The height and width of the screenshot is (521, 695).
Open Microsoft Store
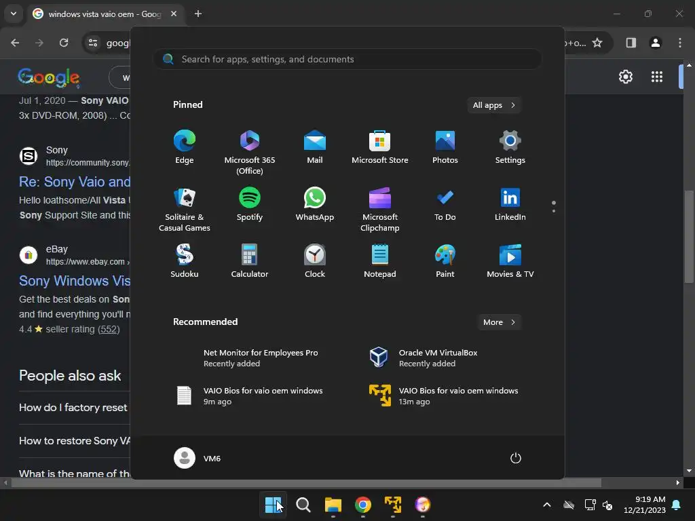pyautogui.click(x=380, y=147)
